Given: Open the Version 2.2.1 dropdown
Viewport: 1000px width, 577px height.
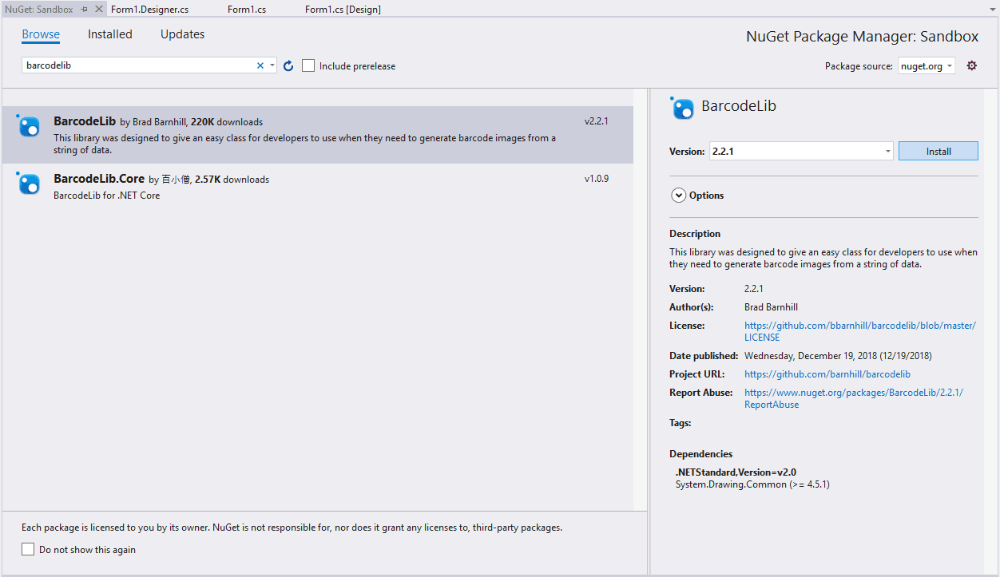Looking at the screenshot, I should (x=801, y=151).
